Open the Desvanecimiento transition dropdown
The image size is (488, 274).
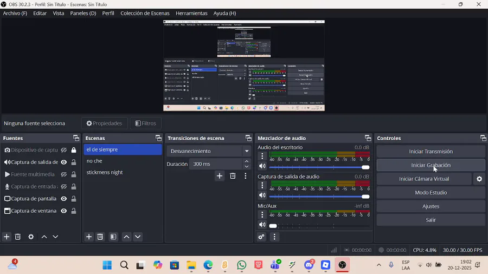point(209,151)
